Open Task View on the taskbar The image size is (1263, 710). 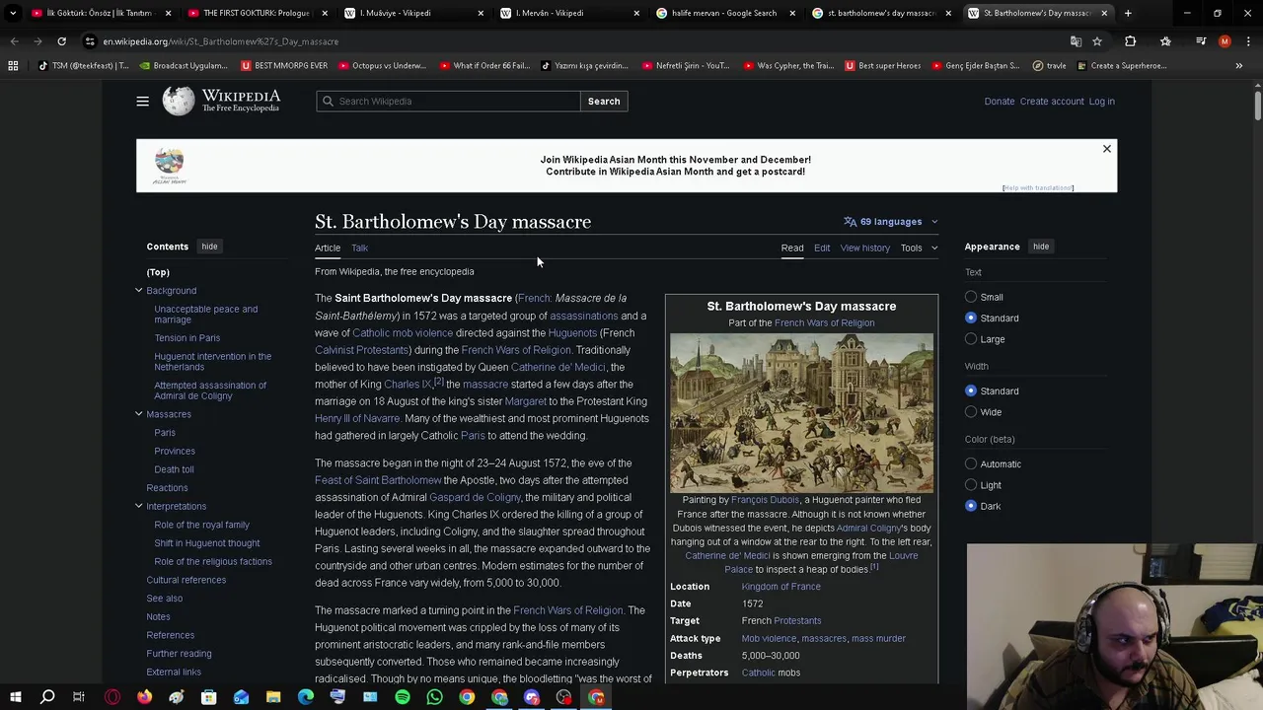coord(79,697)
